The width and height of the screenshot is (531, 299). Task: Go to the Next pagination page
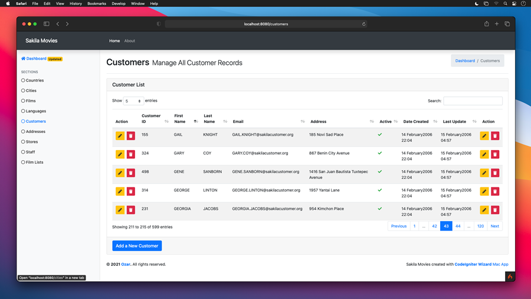[x=494, y=226]
